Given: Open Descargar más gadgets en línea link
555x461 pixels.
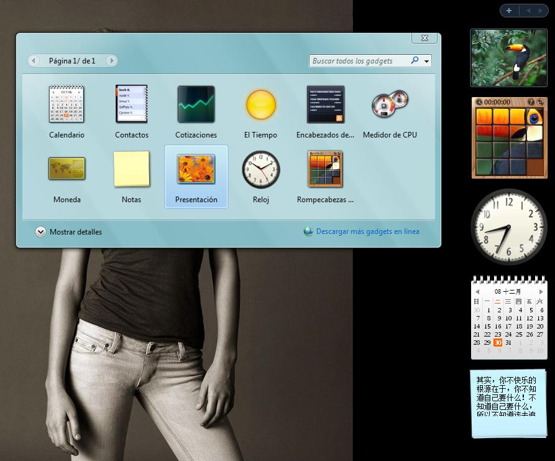Looking at the screenshot, I should 367,231.
